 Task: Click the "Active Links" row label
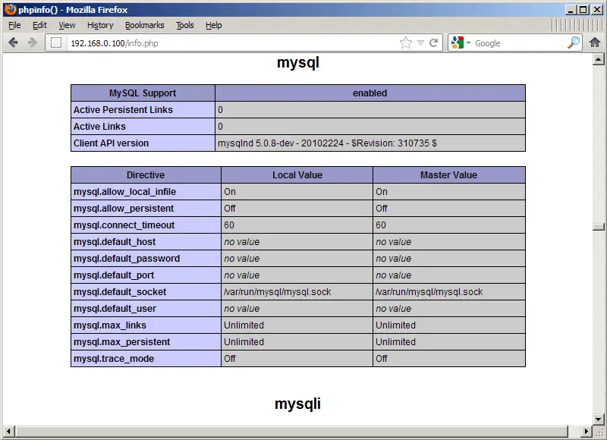[x=99, y=127]
